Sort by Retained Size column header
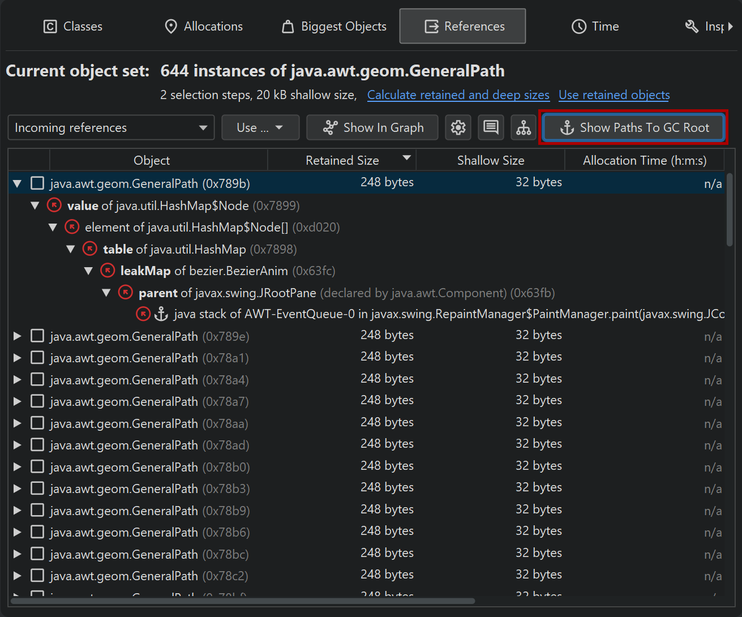 point(342,161)
